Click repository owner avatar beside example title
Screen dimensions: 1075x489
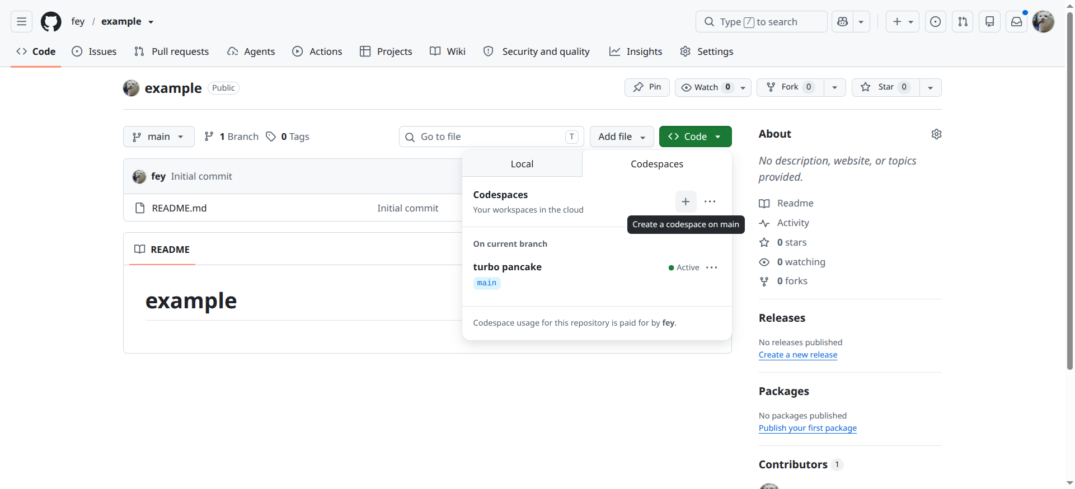pos(131,88)
